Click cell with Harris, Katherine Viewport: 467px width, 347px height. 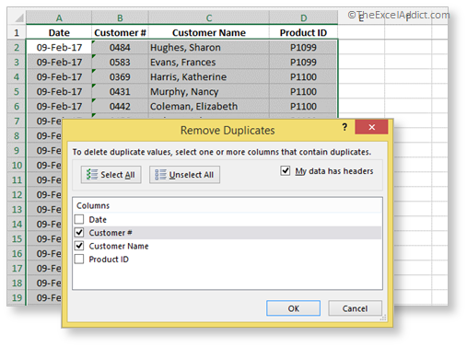pos(209,76)
